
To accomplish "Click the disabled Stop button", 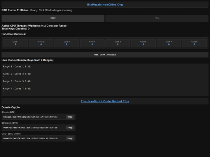I will click(x=157, y=18).
